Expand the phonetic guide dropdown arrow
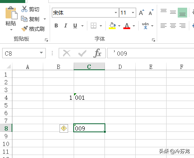The width and height of the screenshot is (194, 158). [x=152, y=26]
